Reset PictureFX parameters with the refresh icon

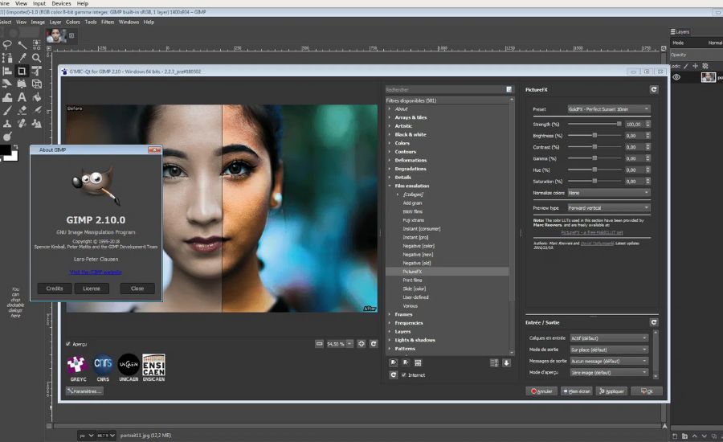point(654,90)
